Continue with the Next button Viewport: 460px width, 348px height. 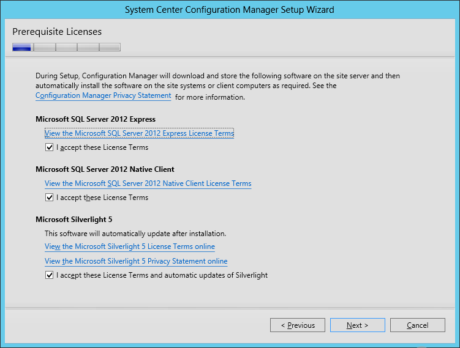pos(357,325)
